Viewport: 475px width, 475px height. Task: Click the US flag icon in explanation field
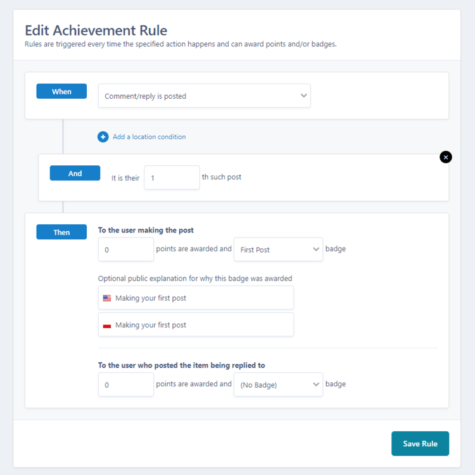[107, 298]
